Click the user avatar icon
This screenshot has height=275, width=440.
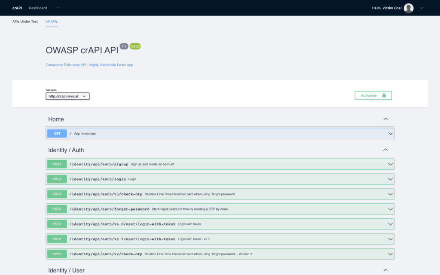click(x=408, y=8)
